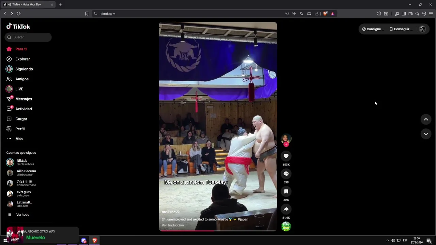
Task: Go to previous video with up chevron
Action: 426,119
